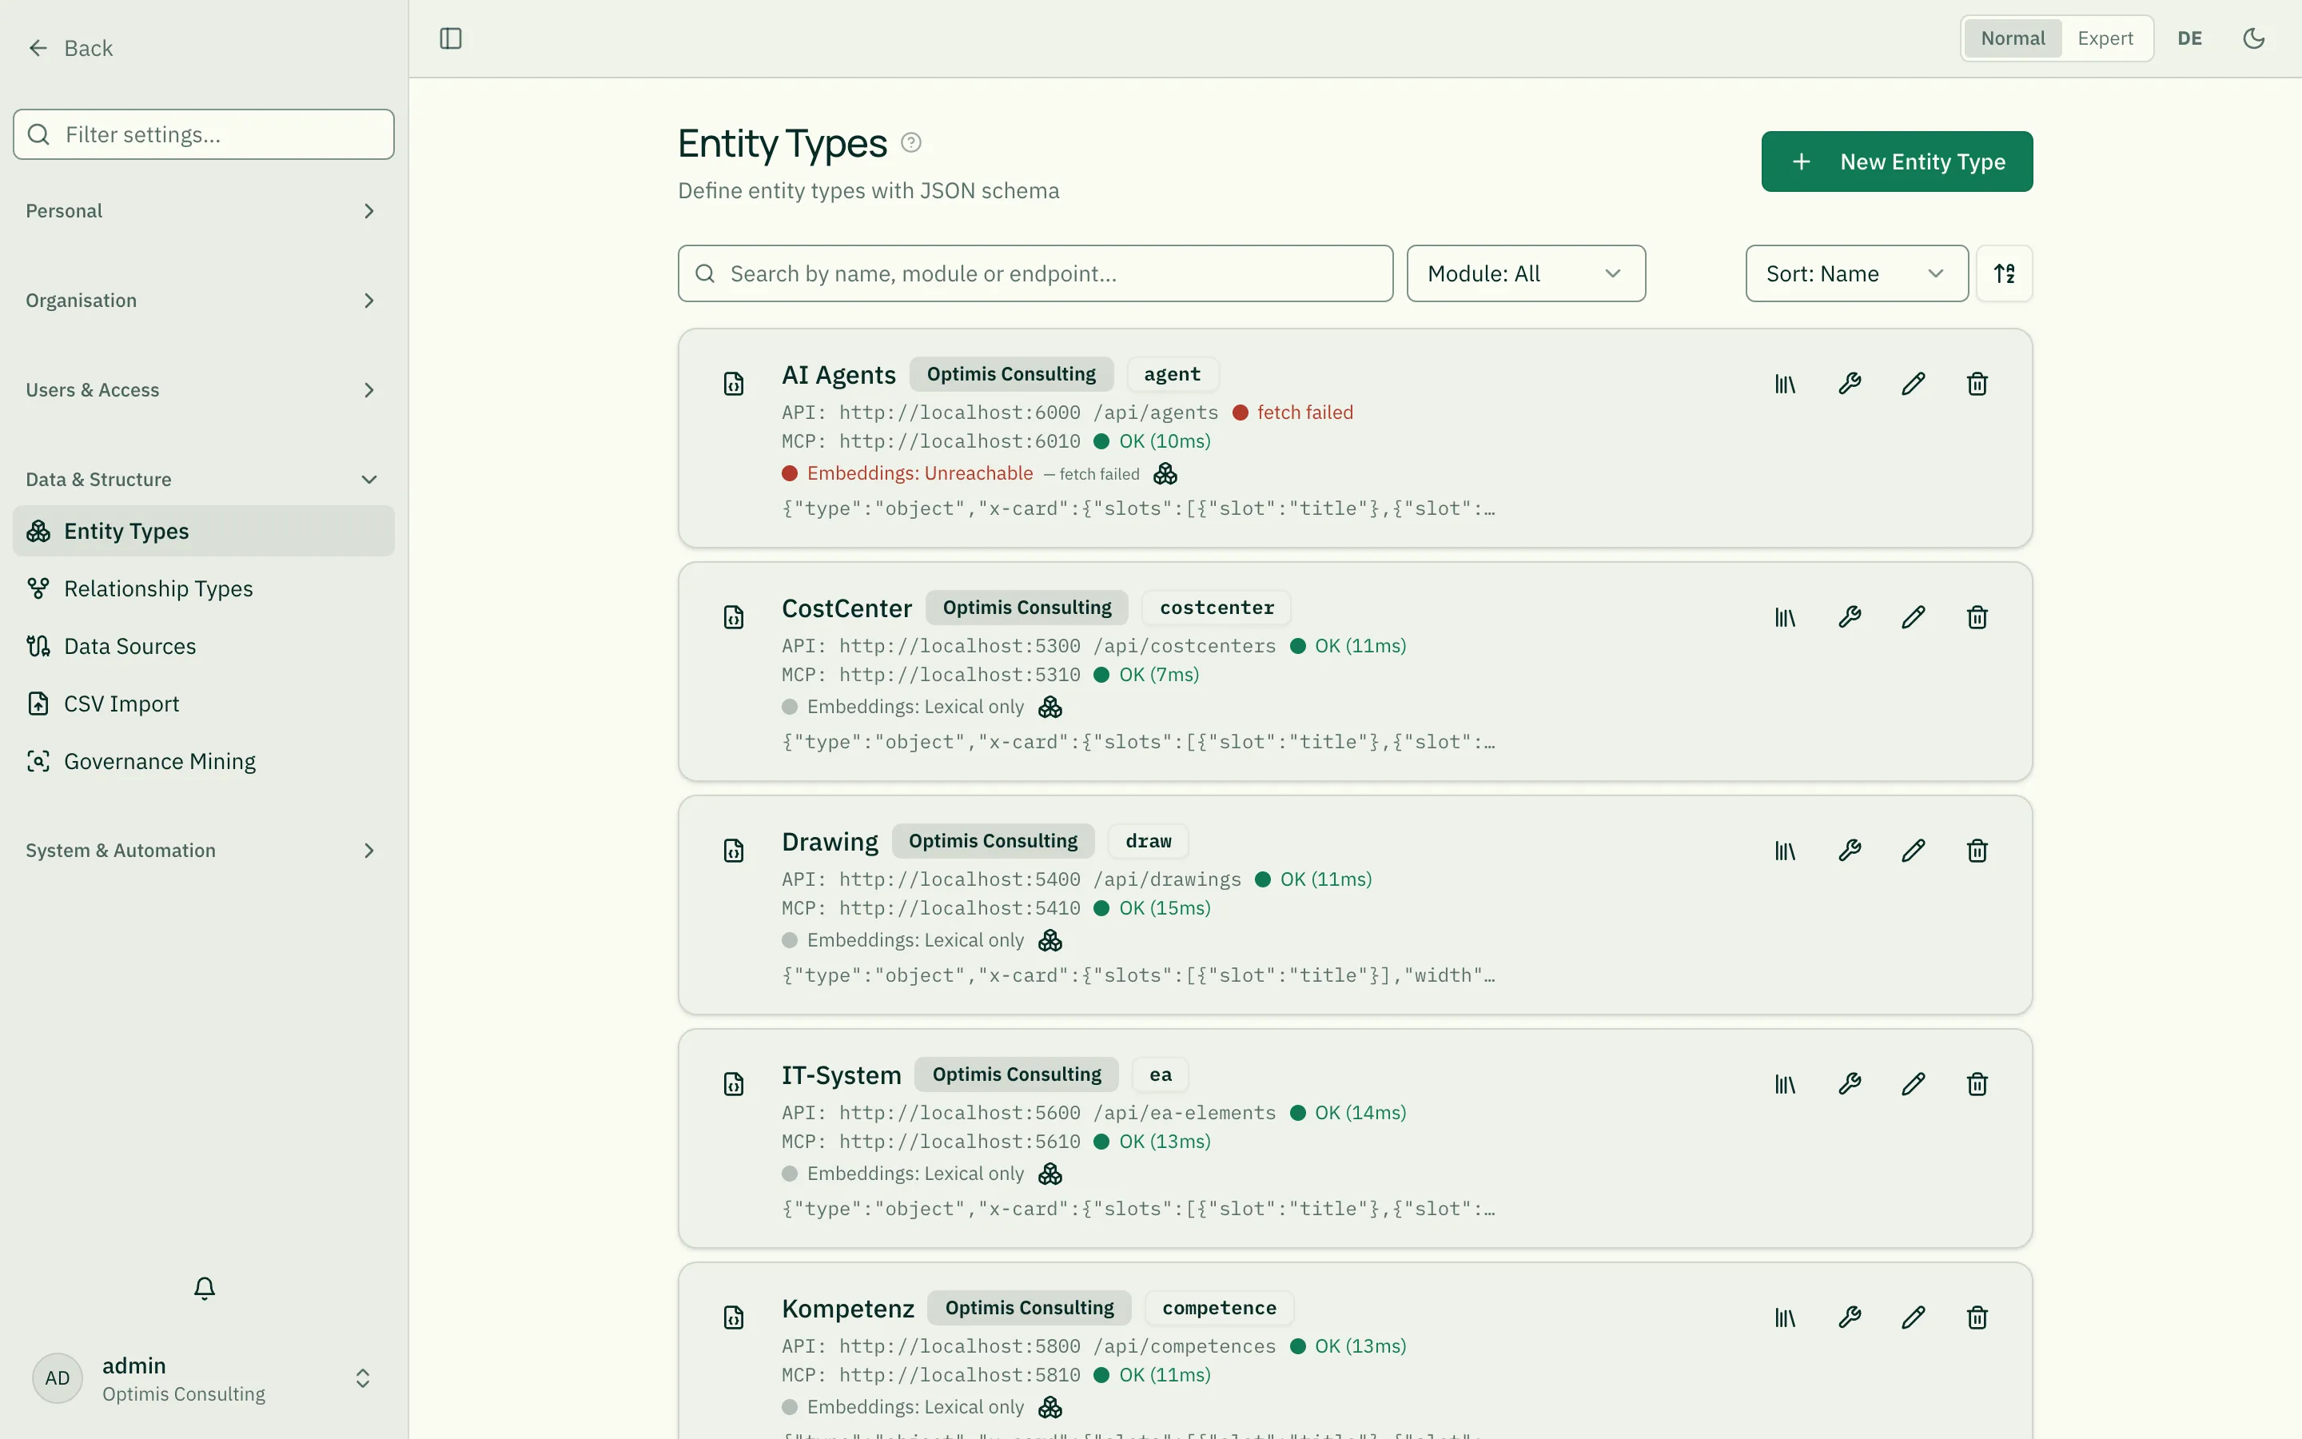
Task: Open CSV Import page
Action: tap(204, 704)
